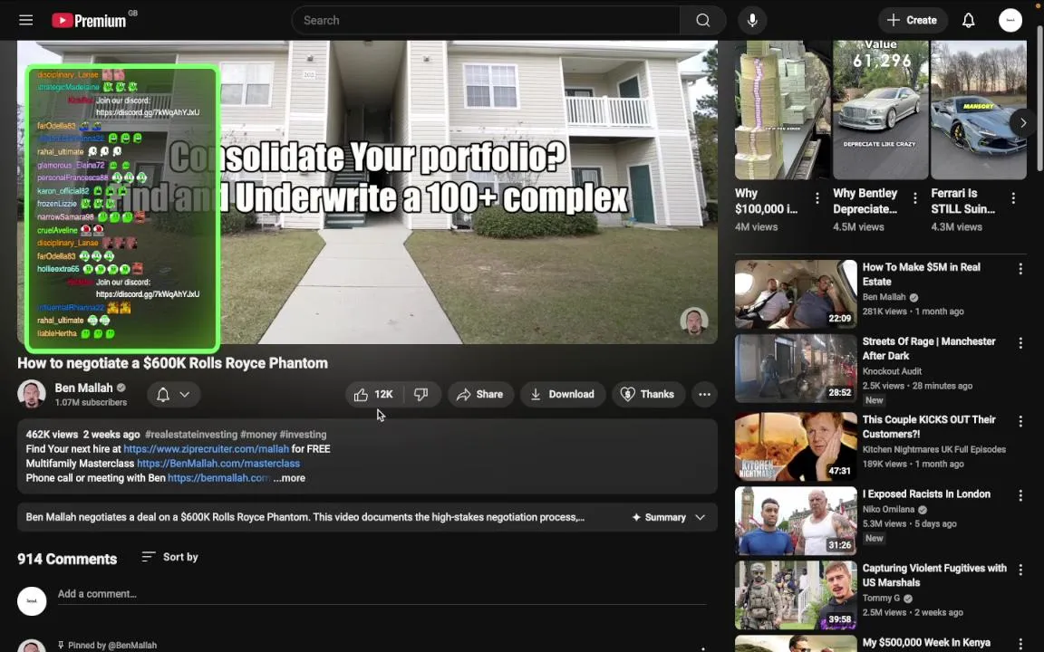Image resolution: width=1044 pixels, height=652 pixels.
Task: Like the video with thumbs up
Action: coord(373,395)
